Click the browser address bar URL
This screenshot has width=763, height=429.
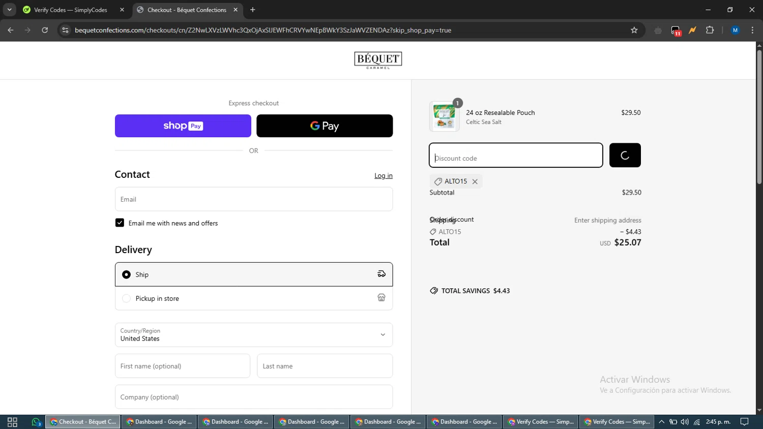click(x=263, y=30)
